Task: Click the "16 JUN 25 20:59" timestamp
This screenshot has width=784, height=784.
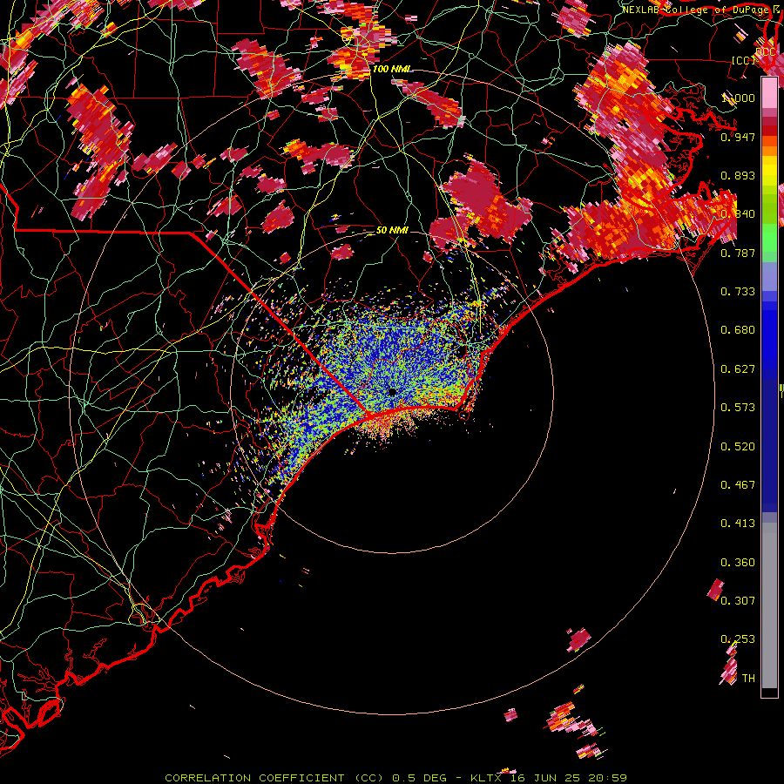Action: coord(569,778)
